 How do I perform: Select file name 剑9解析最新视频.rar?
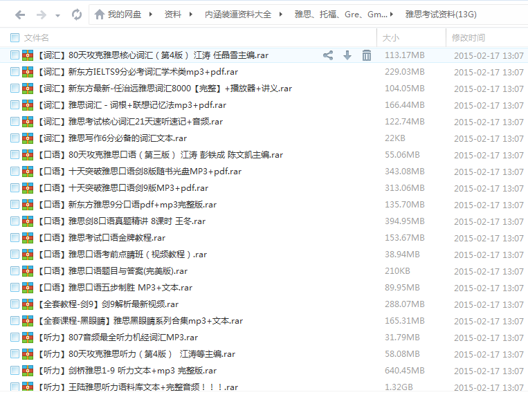click(108, 304)
